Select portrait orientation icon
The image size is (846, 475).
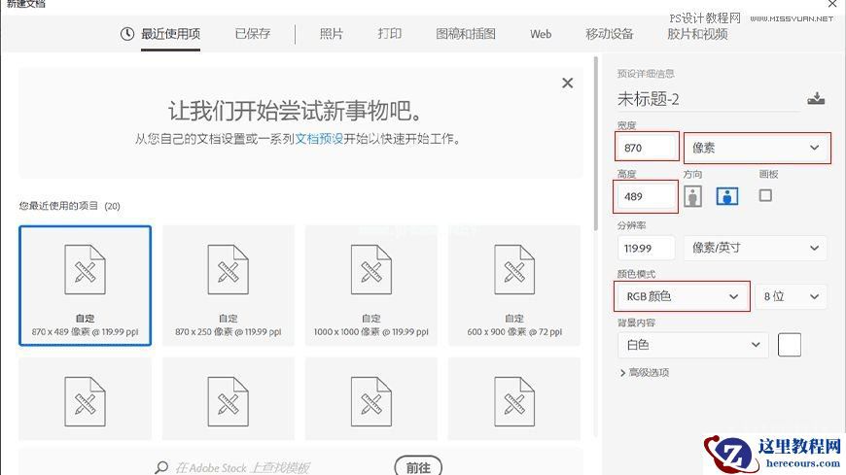(x=692, y=196)
